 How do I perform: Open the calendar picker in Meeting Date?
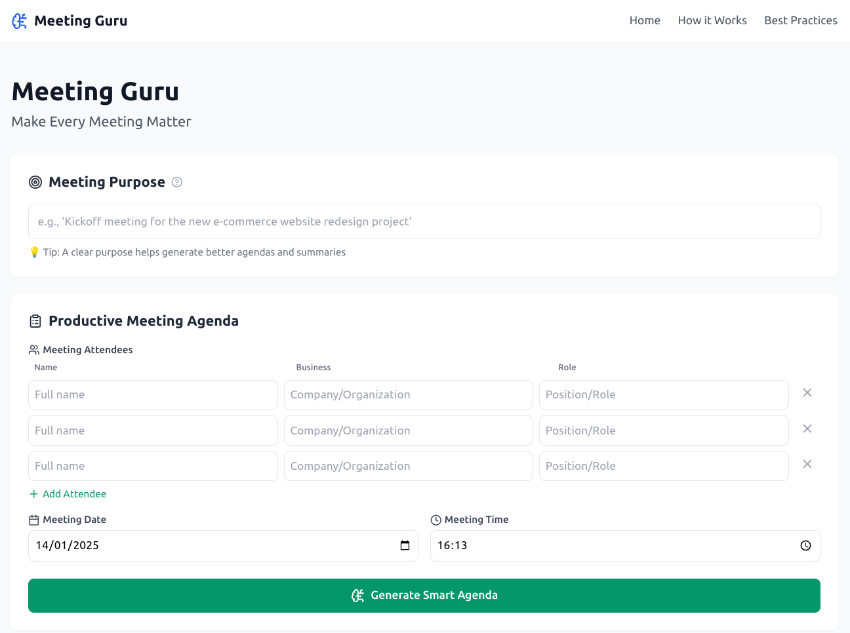[405, 546]
